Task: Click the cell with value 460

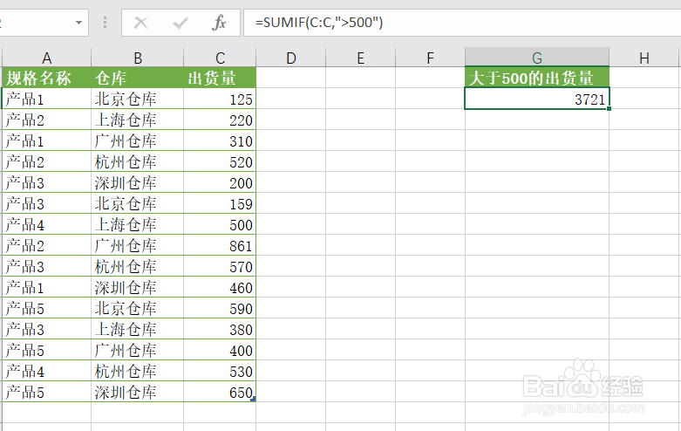Action: [x=221, y=287]
